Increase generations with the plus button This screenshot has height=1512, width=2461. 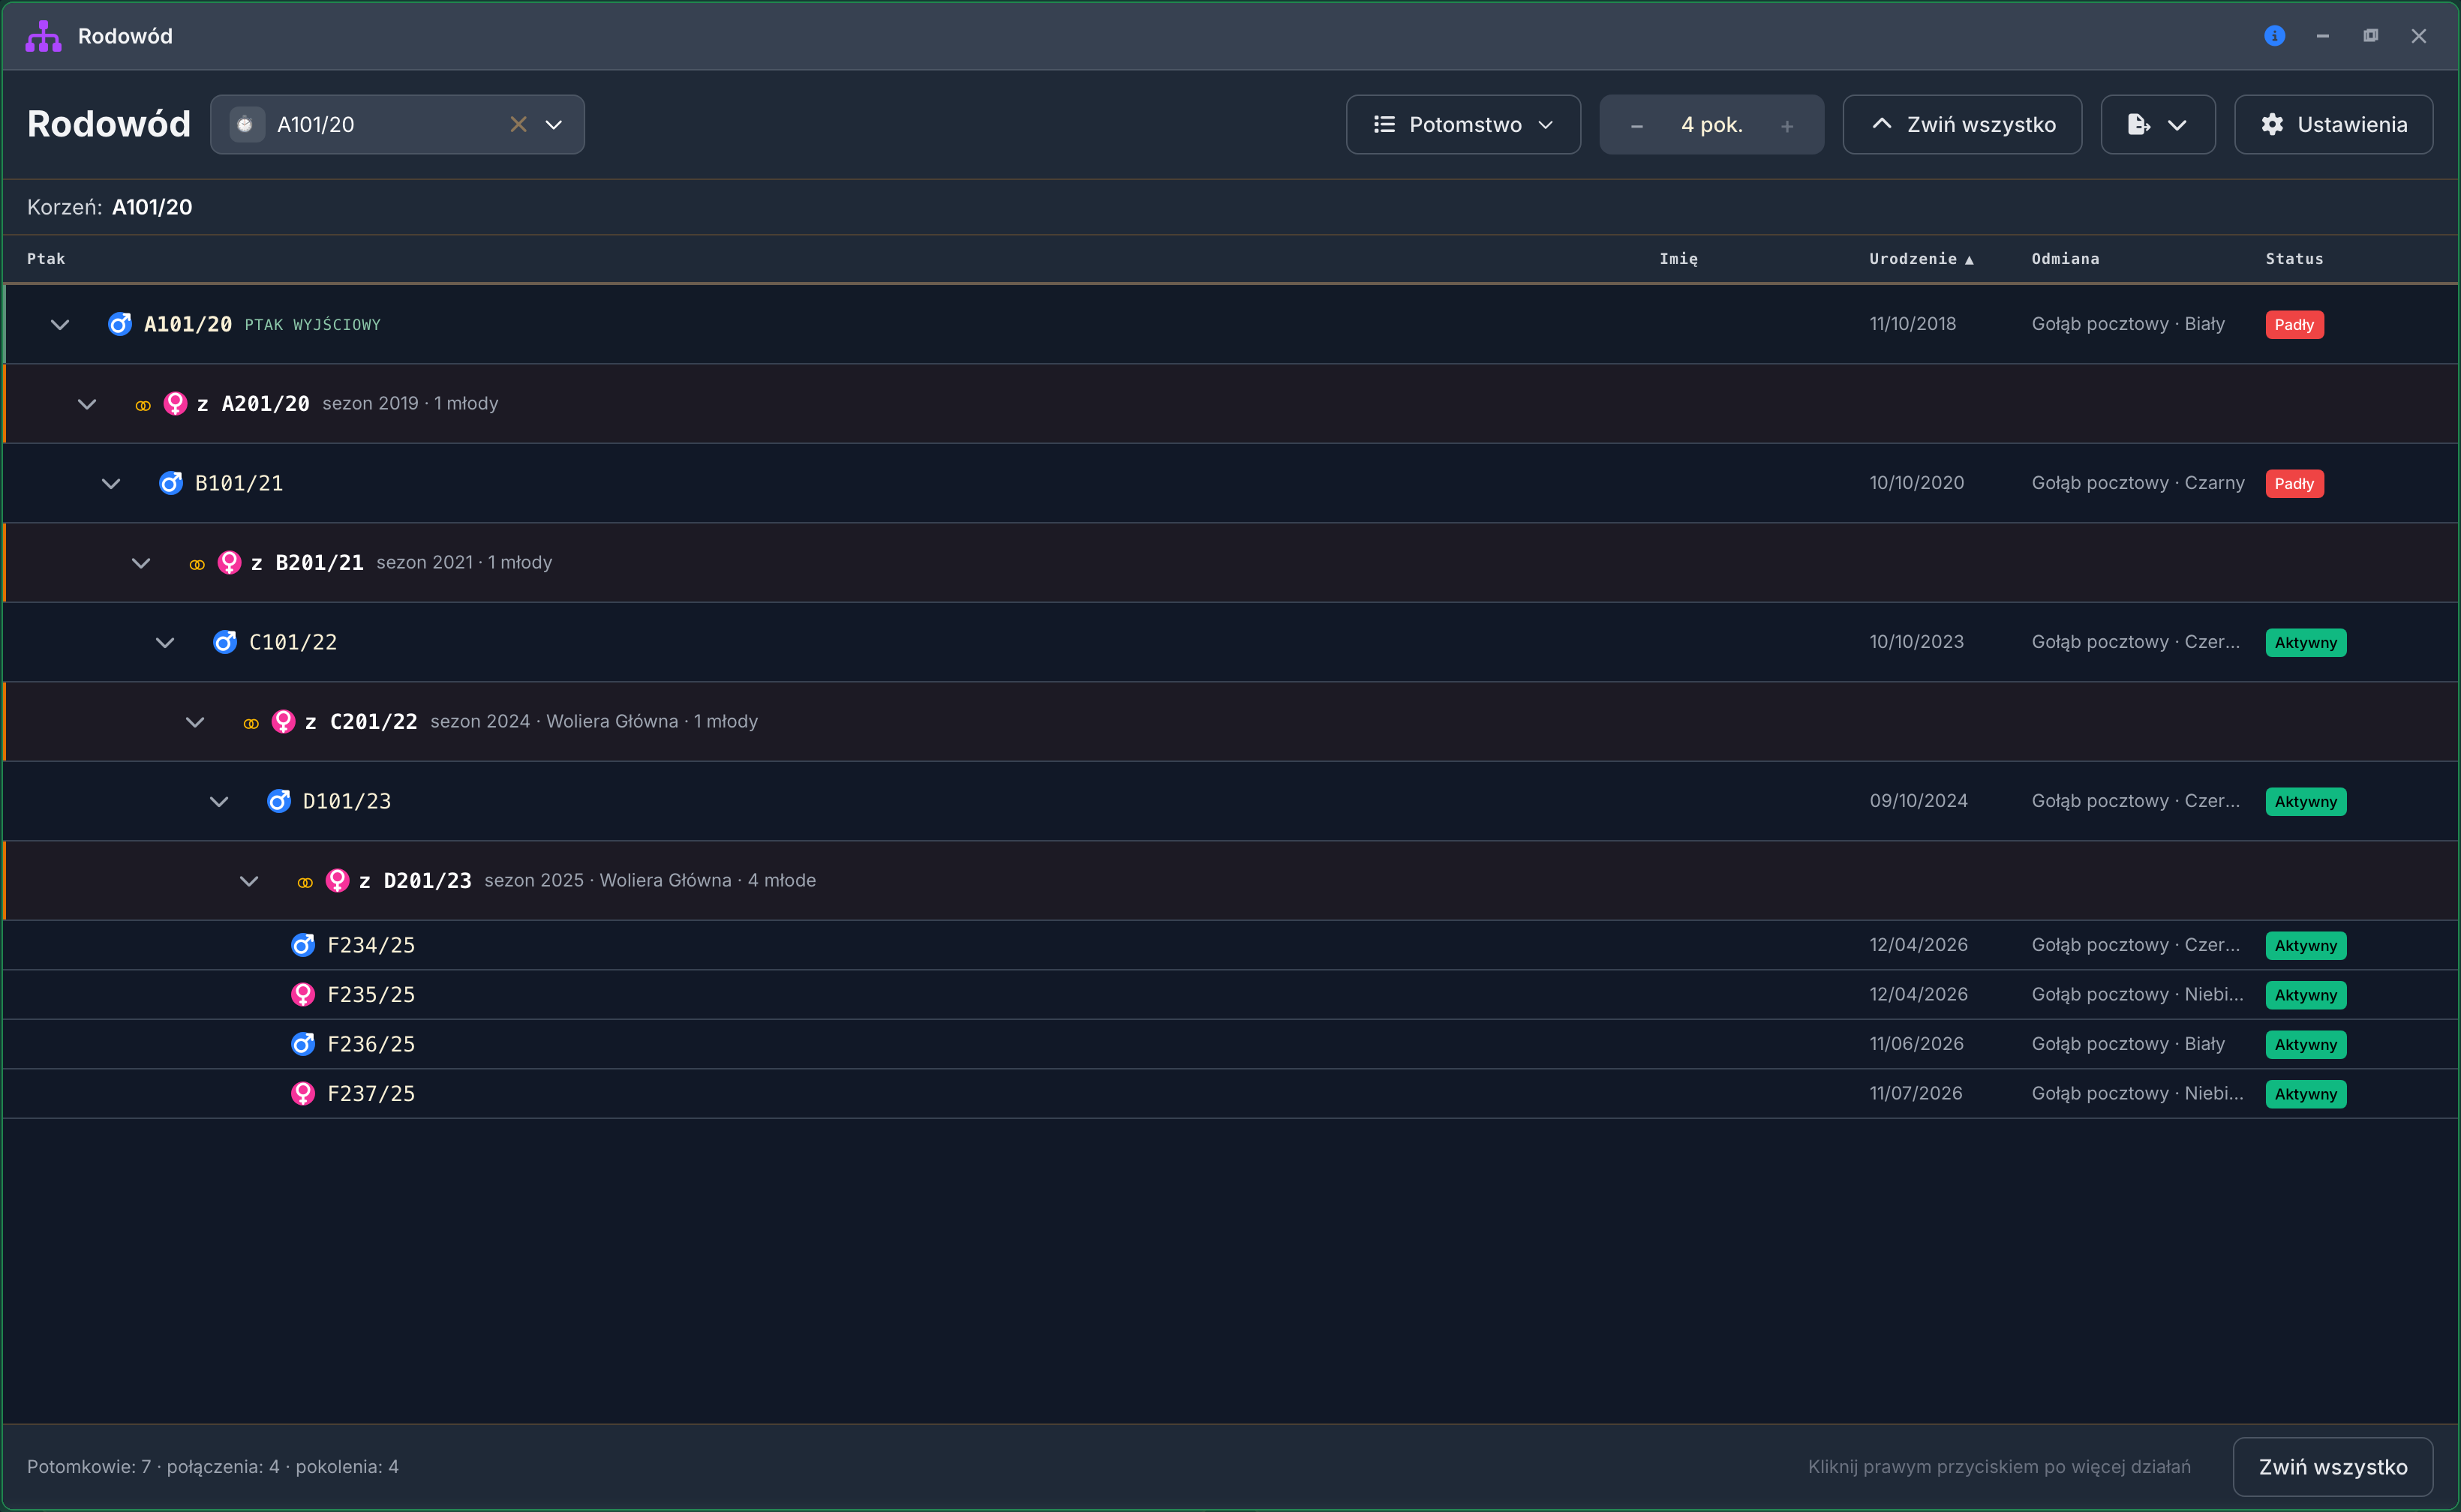click(1786, 126)
